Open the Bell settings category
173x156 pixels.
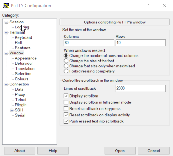coord(18,43)
